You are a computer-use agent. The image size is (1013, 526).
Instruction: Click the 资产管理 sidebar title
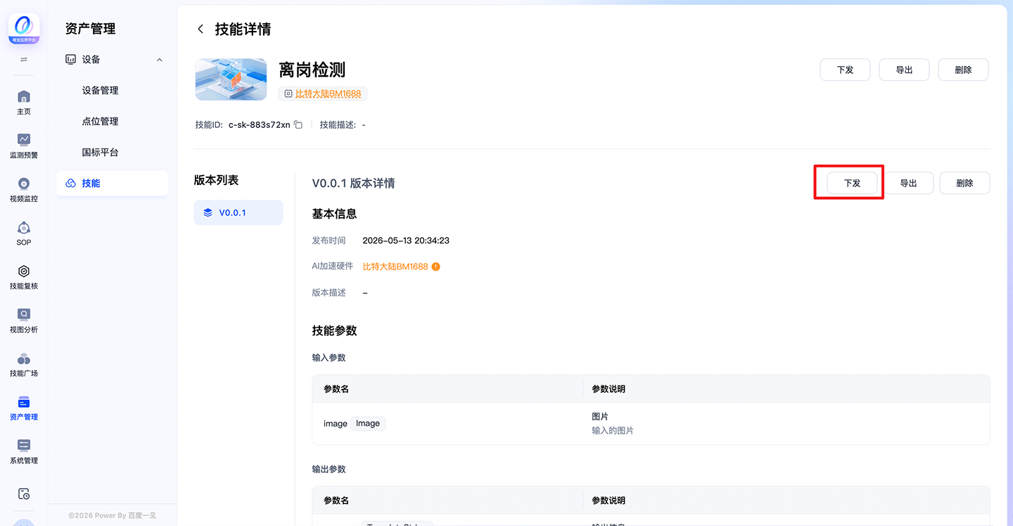point(90,29)
